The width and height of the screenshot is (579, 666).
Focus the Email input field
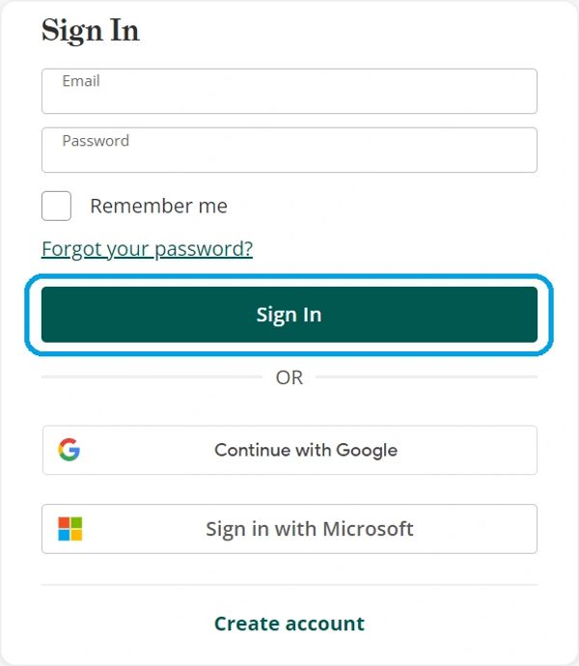click(x=289, y=95)
